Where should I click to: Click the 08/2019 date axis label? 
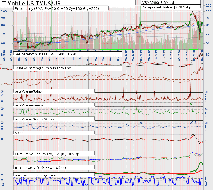[x=141, y=55]
